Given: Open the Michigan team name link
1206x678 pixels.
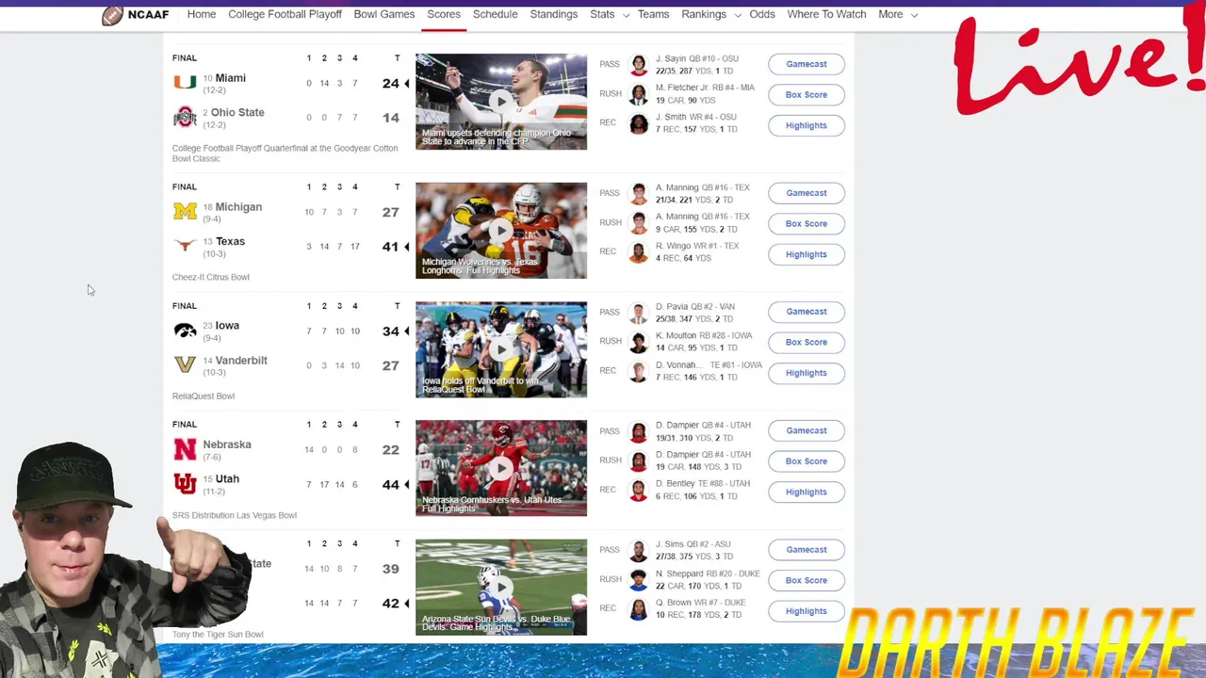Looking at the screenshot, I should (238, 207).
